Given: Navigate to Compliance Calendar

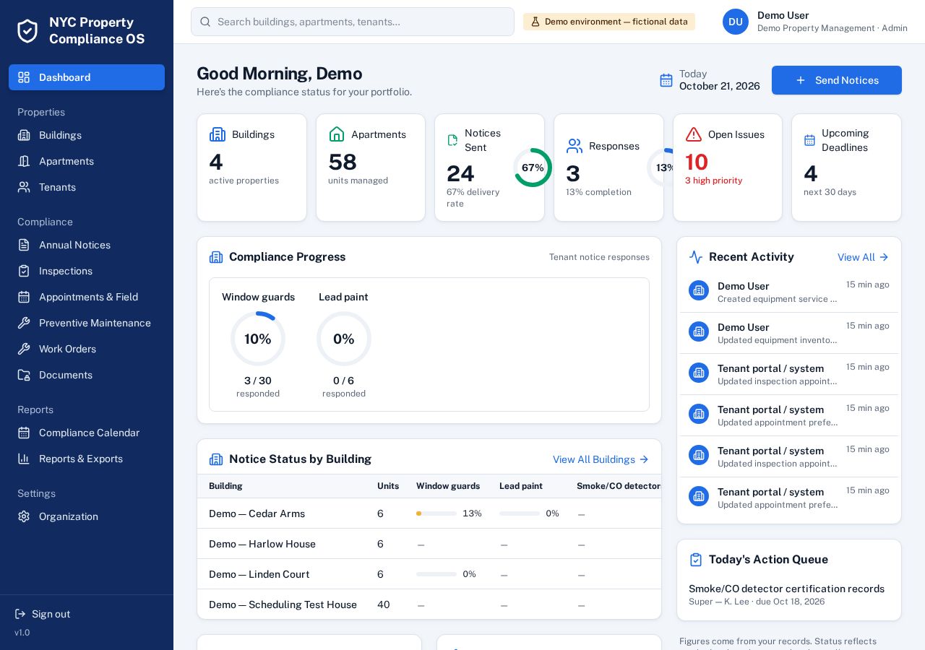Looking at the screenshot, I should [87, 433].
